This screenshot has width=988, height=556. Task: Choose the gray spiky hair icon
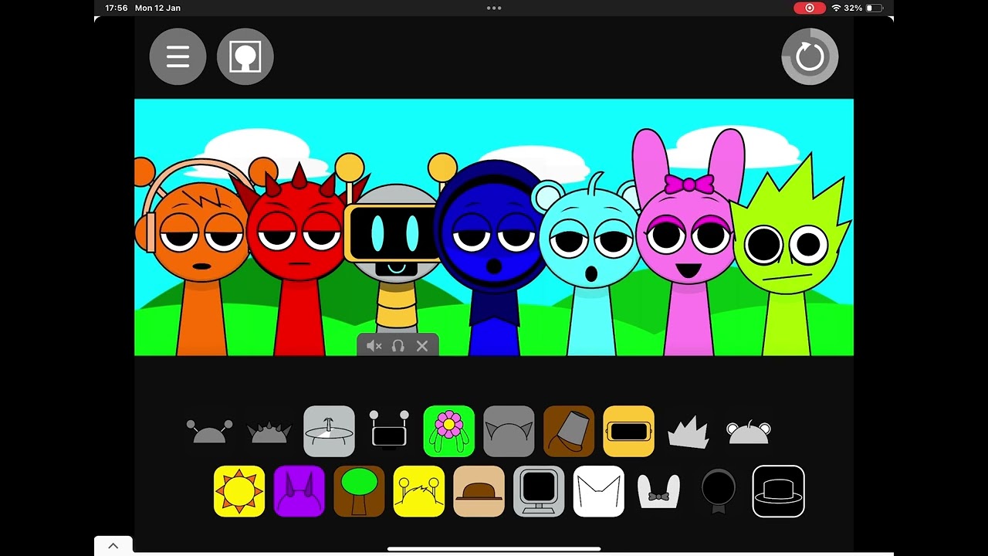pyautogui.click(x=689, y=432)
